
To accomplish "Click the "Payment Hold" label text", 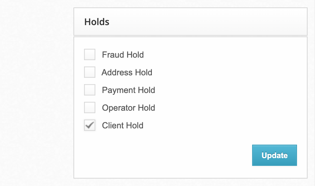I will point(129,90).
